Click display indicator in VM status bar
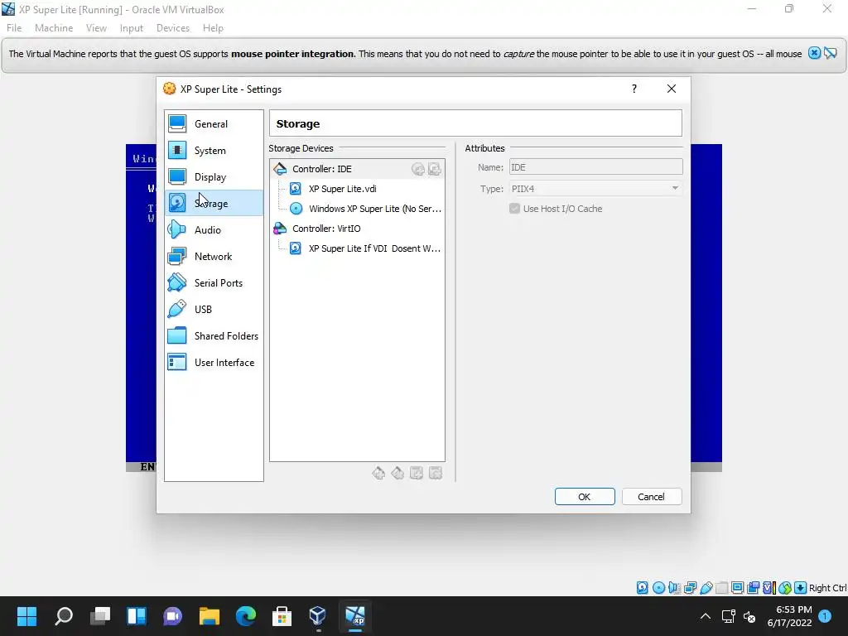The height and width of the screenshot is (636, 848). pyautogui.click(x=737, y=588)
